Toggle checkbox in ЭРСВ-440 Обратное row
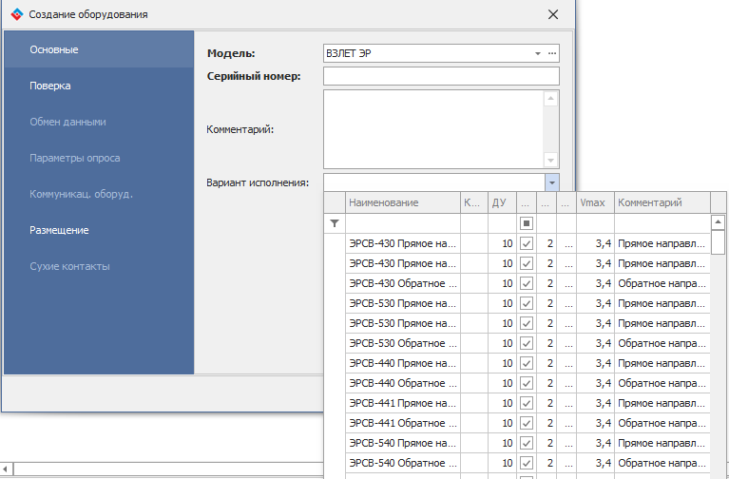This screenshot has width=729, height=479. coord(527,383)
